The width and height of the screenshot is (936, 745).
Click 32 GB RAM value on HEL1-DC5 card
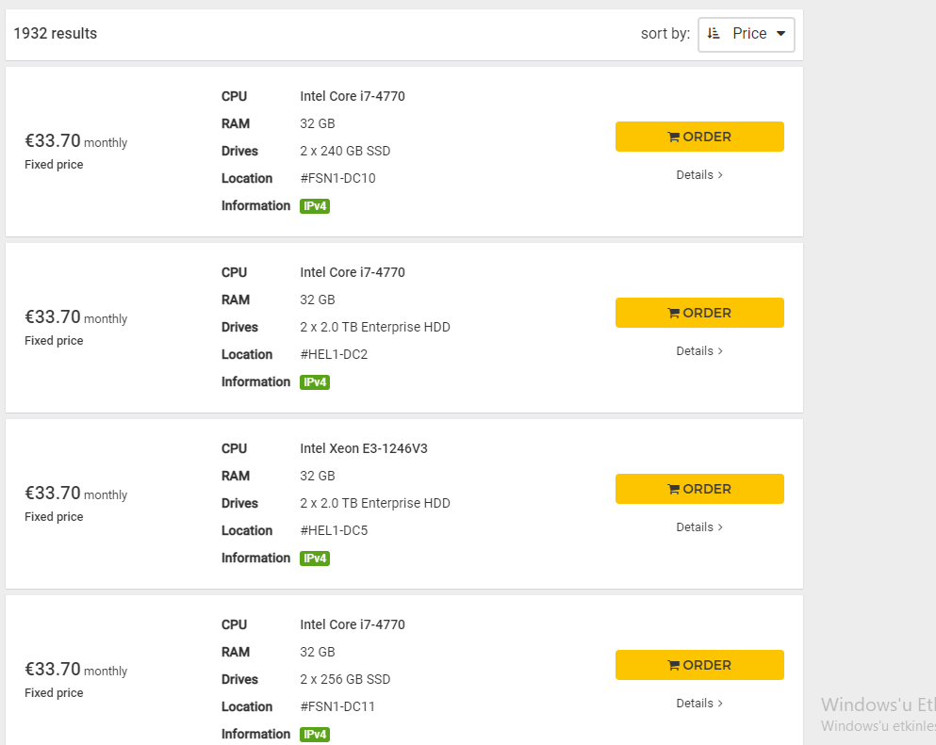318,476
